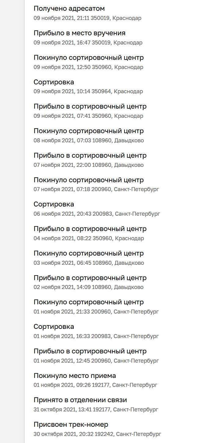Select the 'Сортировка' entry from 01 ноября 16:33
The width and height of the screenshot is (200, 443).
54,327
